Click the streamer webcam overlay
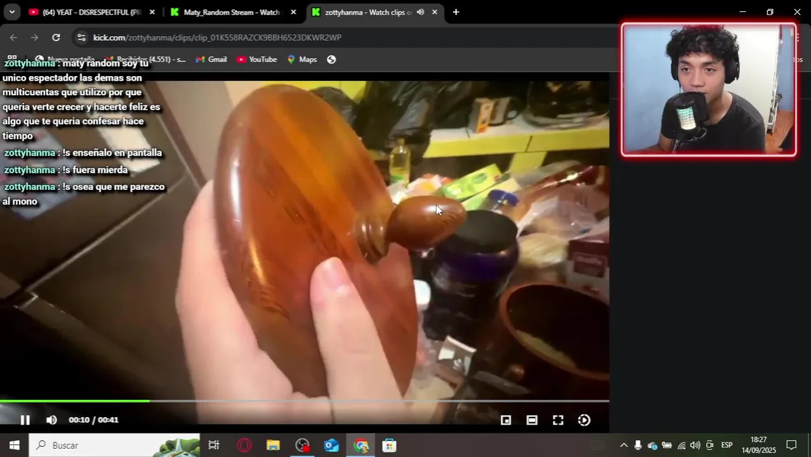This screenshot has height=457, width=811. [x=709, y=89]
